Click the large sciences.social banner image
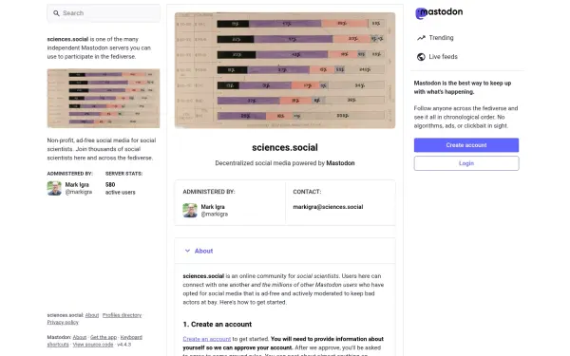 click(285, 70)
